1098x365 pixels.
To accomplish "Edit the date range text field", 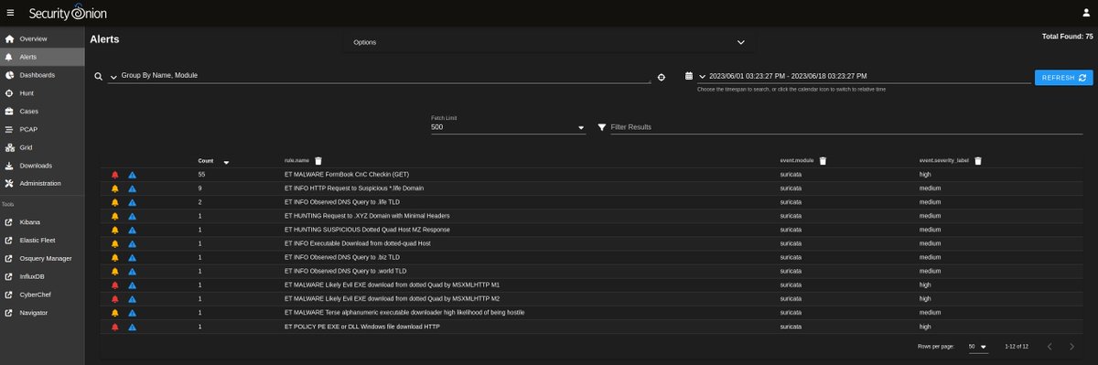I will pyautogui.click(x=869, y=76).
